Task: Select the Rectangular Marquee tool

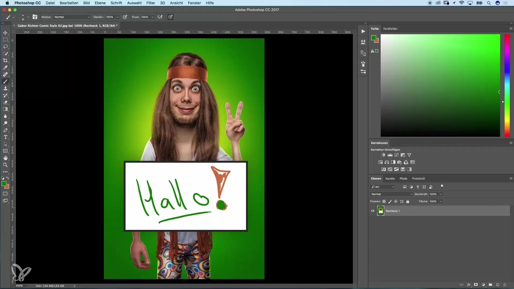Action: tap(5, 40)
